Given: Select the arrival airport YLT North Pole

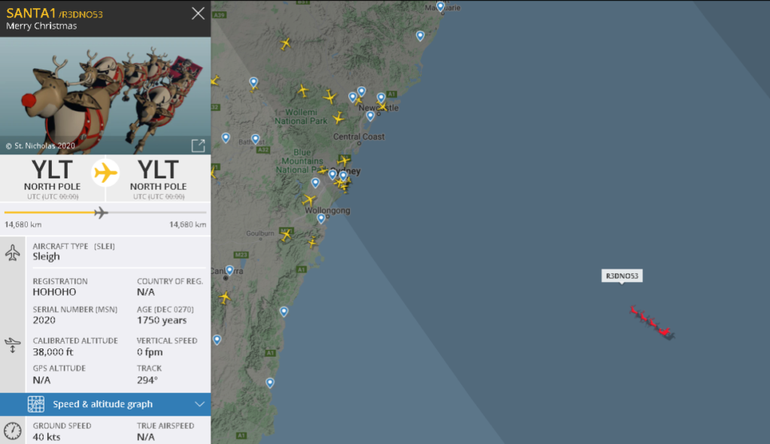Looking at the screenshot, I should [x=158, y=178].
